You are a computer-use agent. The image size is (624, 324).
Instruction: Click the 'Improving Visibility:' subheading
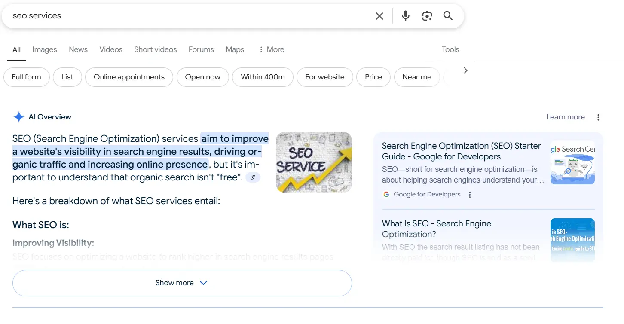(x=53, y=243)
